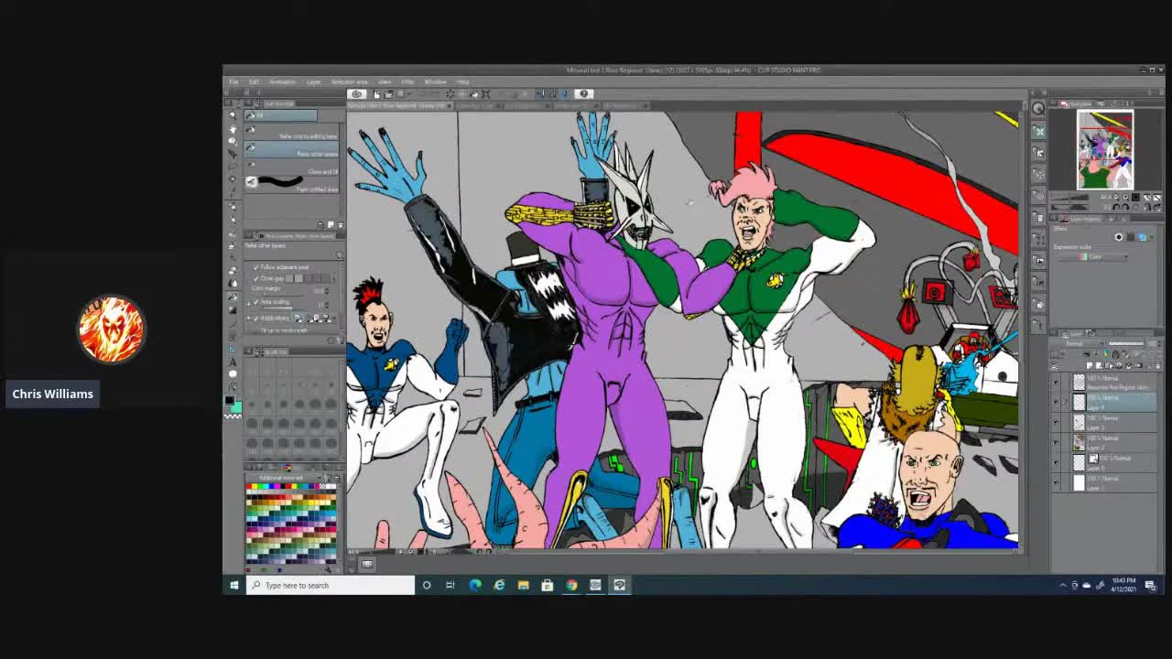The width and height of the screenshot is (1172, 659).
Task: Choose Refer other layers sub tool
Action: [x=291, y=149]
